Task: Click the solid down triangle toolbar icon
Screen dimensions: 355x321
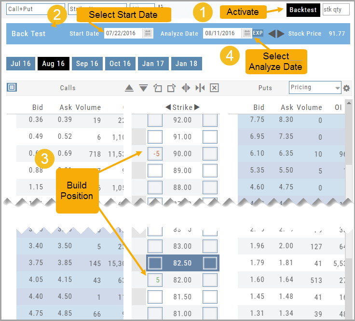Action: tap(143, 88)
